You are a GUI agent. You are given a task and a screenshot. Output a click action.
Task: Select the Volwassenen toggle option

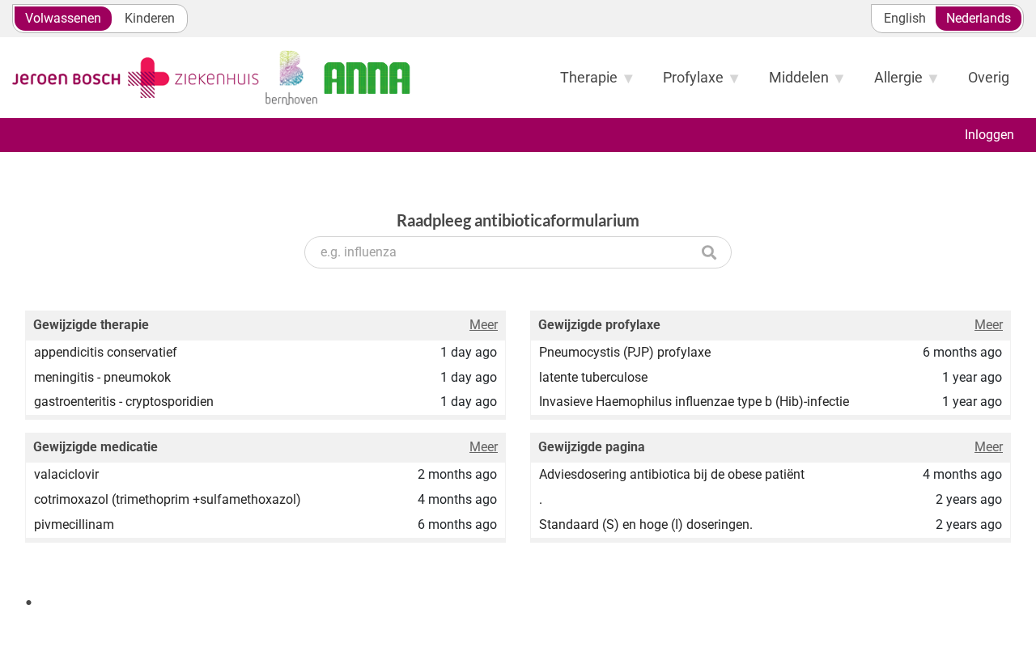(63, 19)
